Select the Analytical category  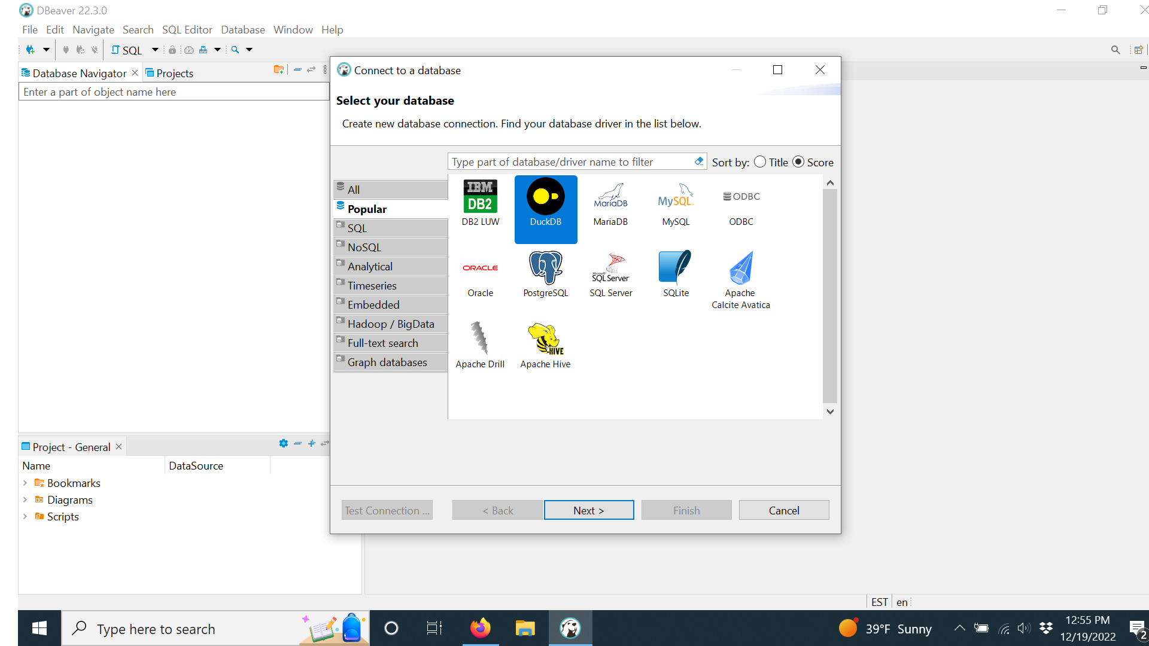pyautogui.click(x=390, y=266)
